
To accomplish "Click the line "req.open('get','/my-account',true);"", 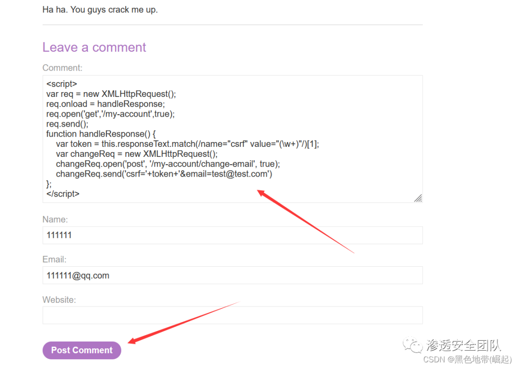I will click(110, 114).
